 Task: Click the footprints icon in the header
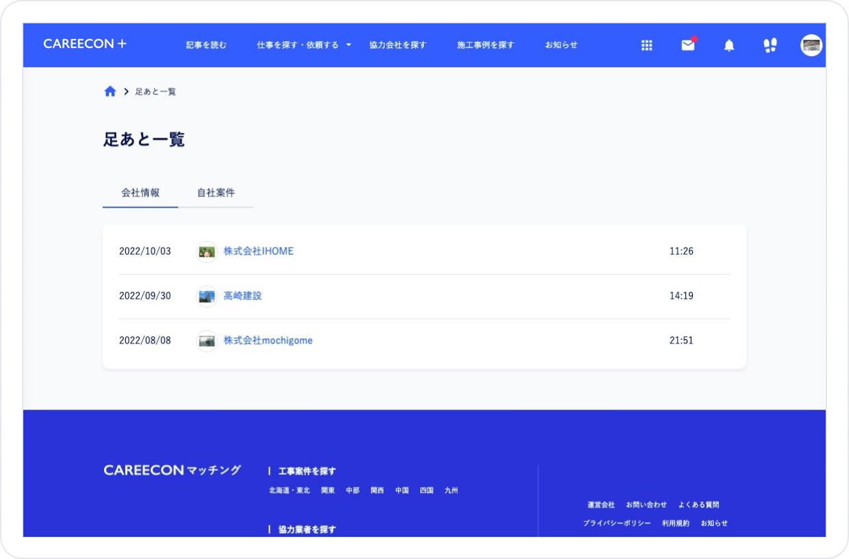point(770,45)
